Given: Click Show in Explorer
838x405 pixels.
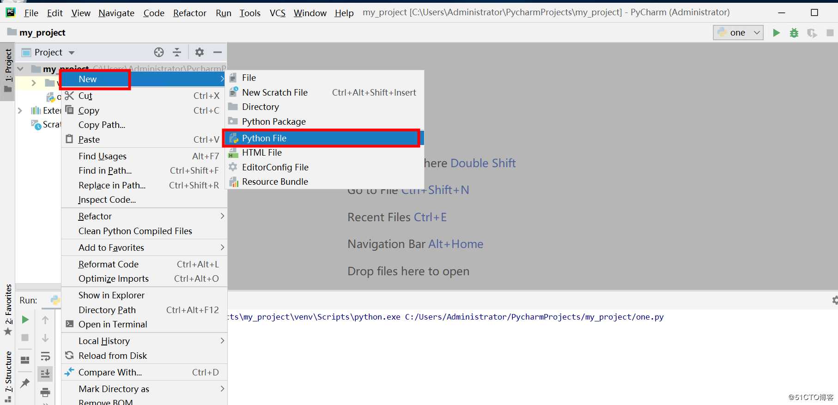Looking at the screenshot, I should (x=144, y=295).
